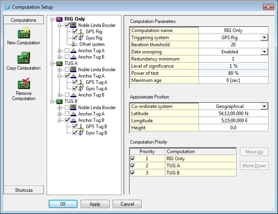Switch to the Computations tab

[x=24, y=20]
